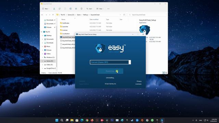Click the Search EasyAntiCheat input field

[147, 15]
